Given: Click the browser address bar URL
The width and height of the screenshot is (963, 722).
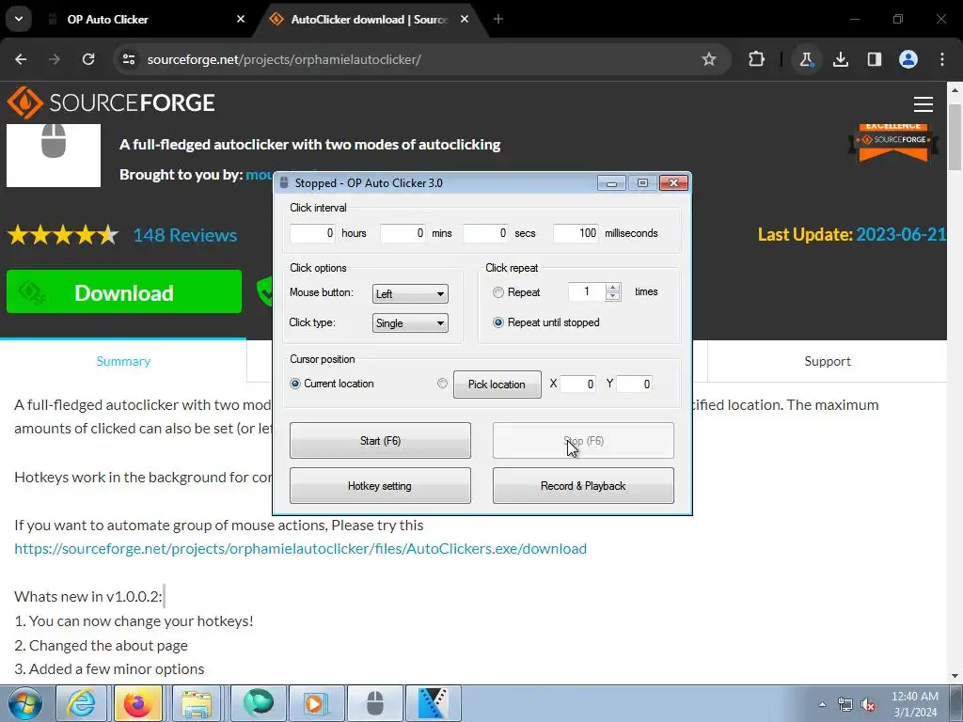Looking at the screenshot, I should [284, 59].
